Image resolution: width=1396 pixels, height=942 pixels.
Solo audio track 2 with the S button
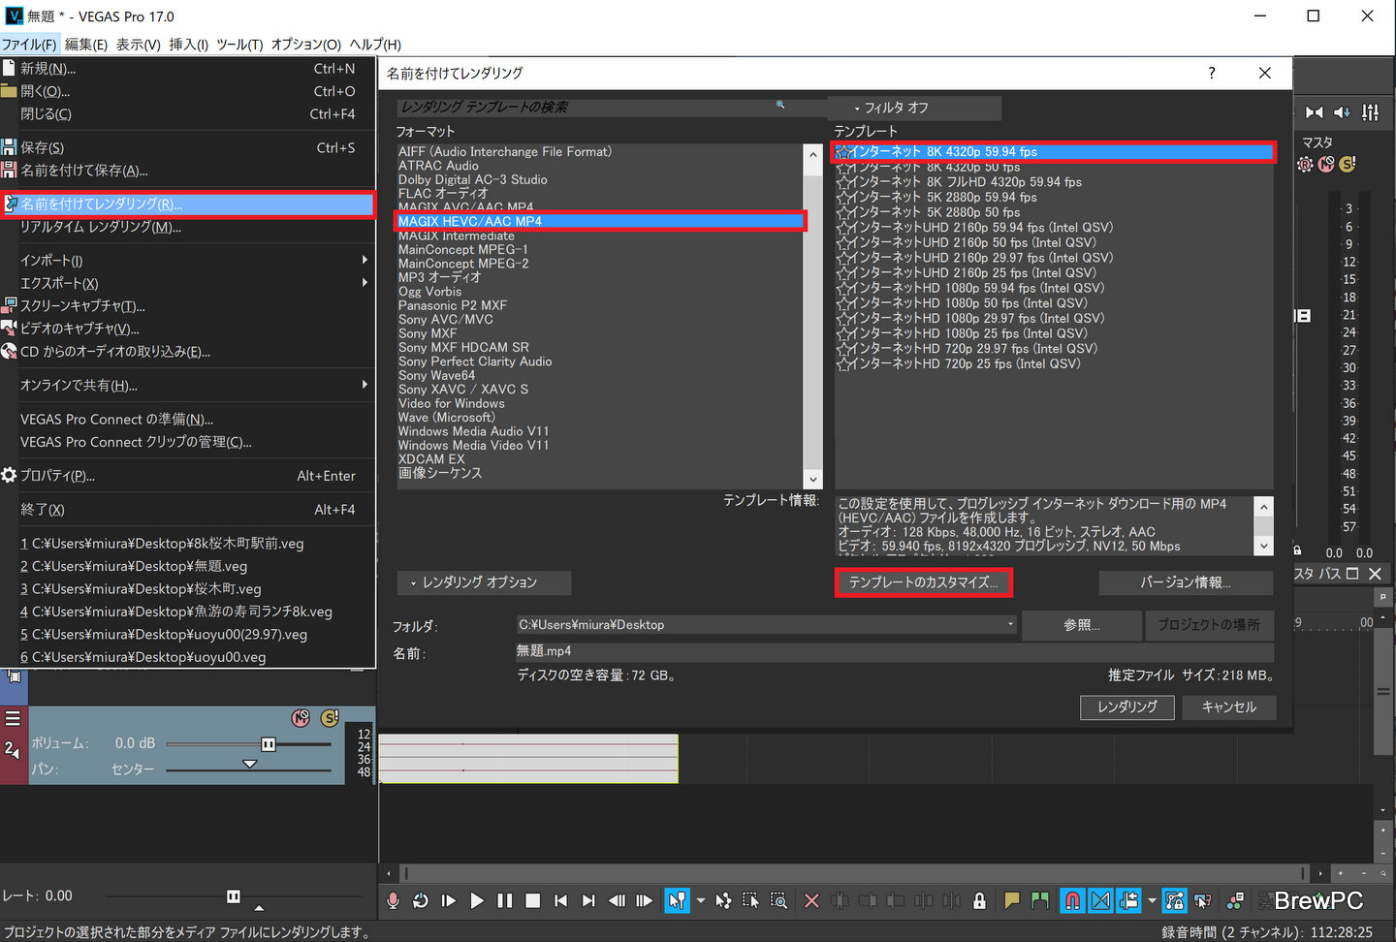pyautogui.click(x=330, y=718)
